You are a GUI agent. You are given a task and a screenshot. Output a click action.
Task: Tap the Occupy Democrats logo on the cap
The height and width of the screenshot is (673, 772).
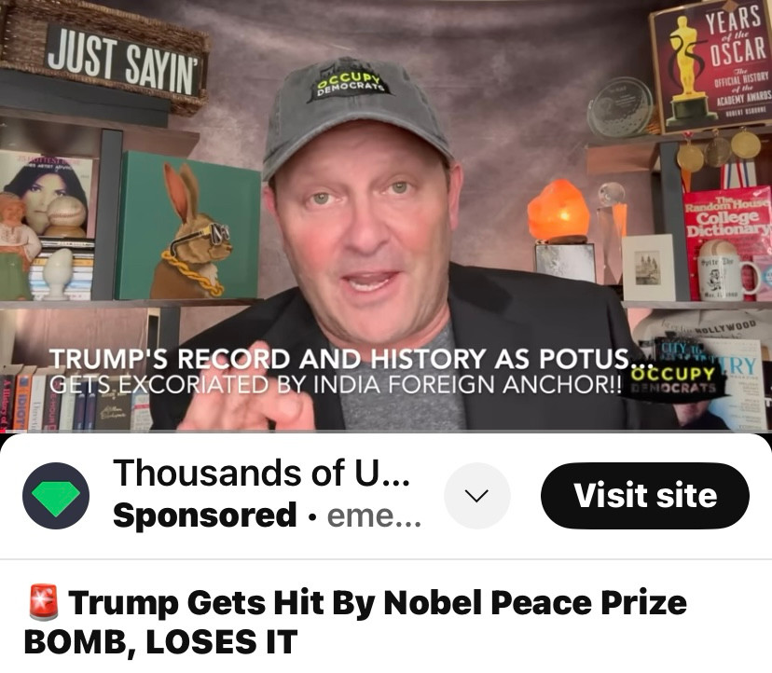(x=350, y=84)
